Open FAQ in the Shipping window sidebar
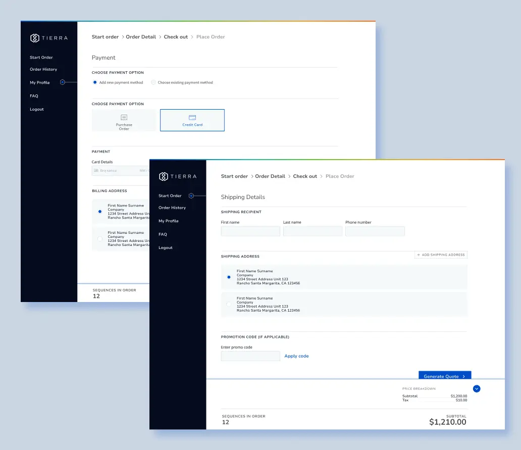Viewport: 521px width, 450px height. [163, 234]
